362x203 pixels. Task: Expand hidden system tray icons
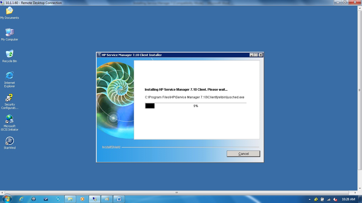point(310,199)
